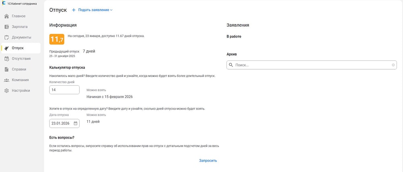Viewport: 403px width, 172px height.
Task: Click the Зарплата wallet icon
Action: point(6,27)
